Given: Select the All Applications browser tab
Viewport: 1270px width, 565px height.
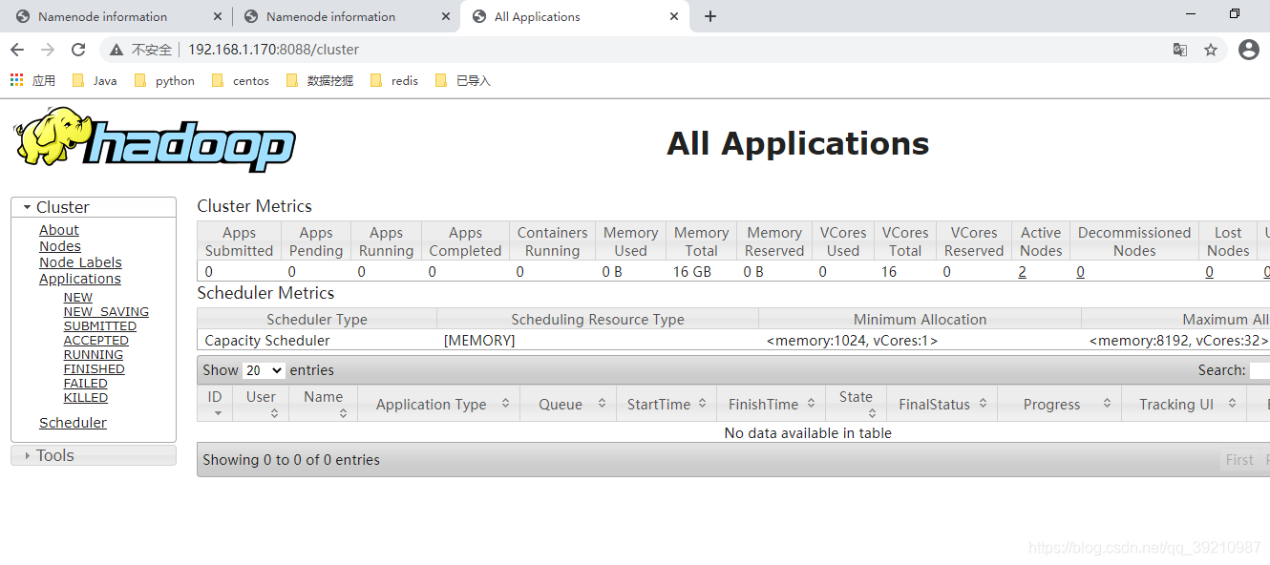Looking at the screenshot, I should click(x=575, y=16).
